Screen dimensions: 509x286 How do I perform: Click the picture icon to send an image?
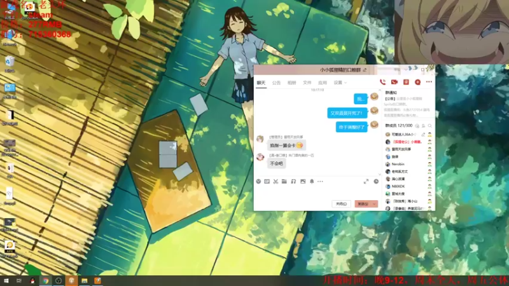click(303, 182)
